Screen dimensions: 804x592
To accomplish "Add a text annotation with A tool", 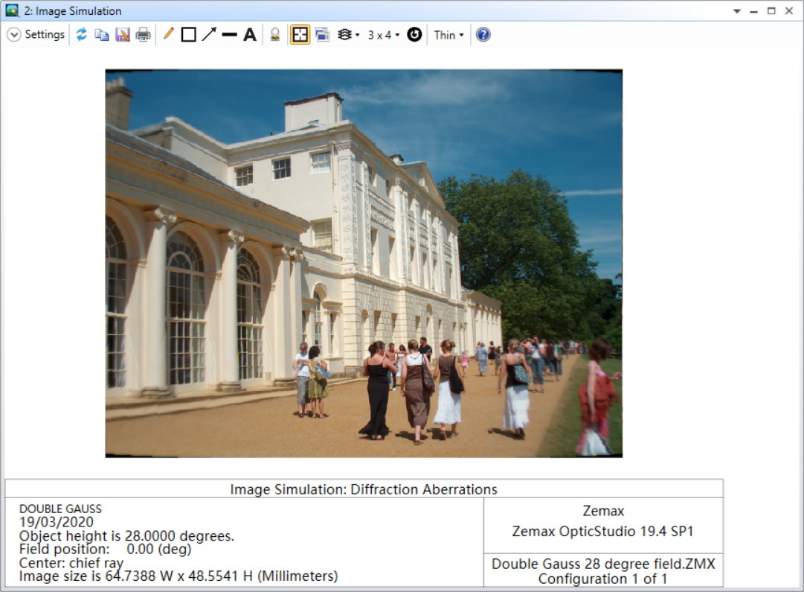I will [250, 34].
